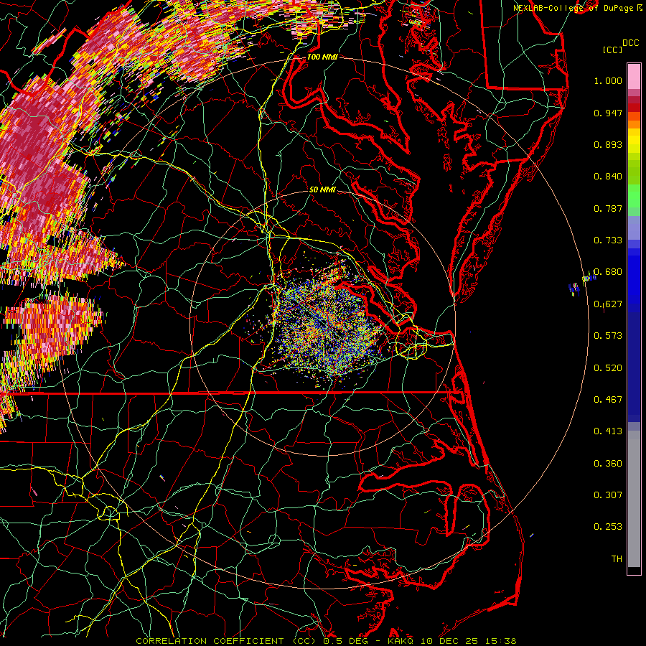Click the TH label at scale bottom
The height and width of the screenshot is (646, 646).
617,559
